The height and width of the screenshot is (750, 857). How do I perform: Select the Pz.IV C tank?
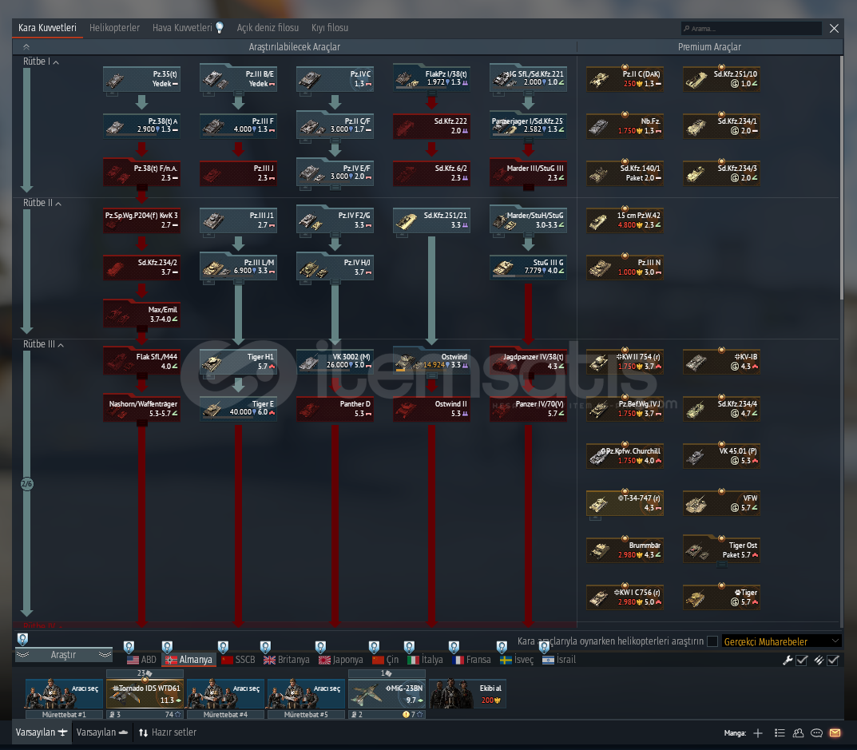(x=335, y=79)
